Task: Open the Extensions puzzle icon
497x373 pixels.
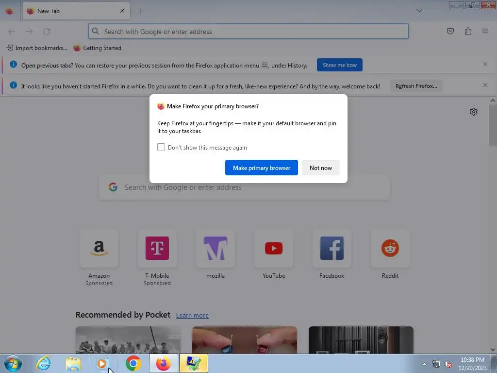Action: click(468, 31)
